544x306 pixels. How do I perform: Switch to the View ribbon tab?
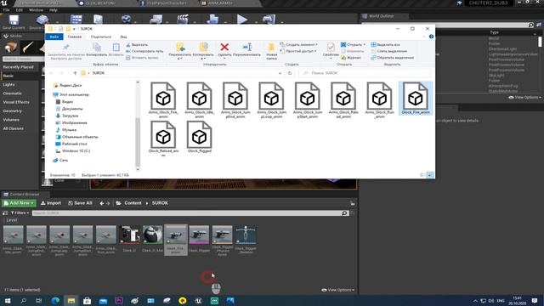click(123, 37)
